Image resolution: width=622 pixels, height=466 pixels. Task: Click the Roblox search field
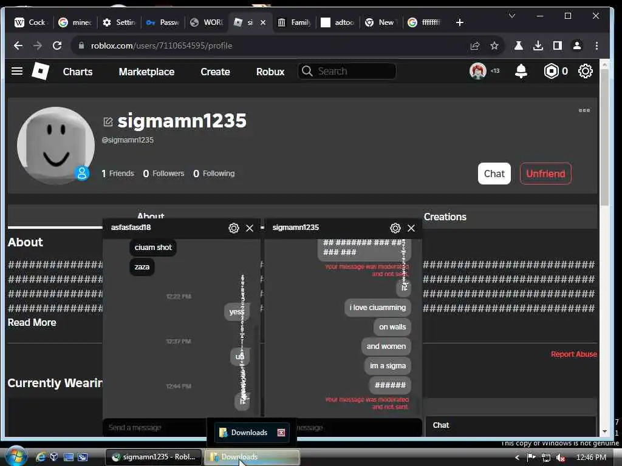point(347,72)
